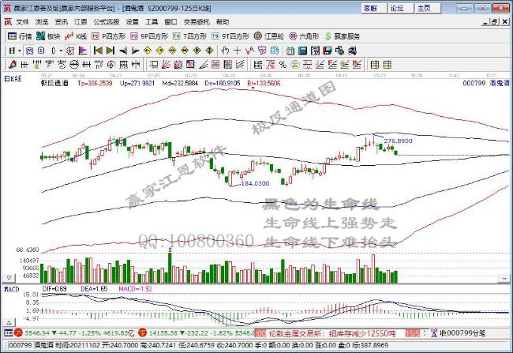Select the hand pan tool
513x353 pixels.
click(225, 51)
